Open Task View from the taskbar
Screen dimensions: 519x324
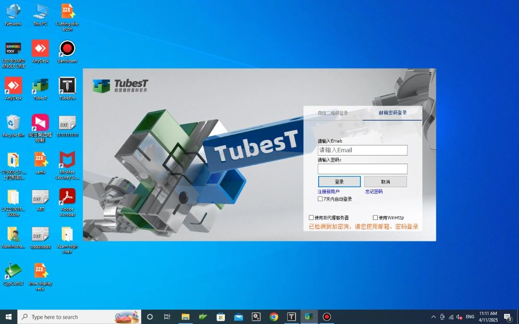coord(167,317)
